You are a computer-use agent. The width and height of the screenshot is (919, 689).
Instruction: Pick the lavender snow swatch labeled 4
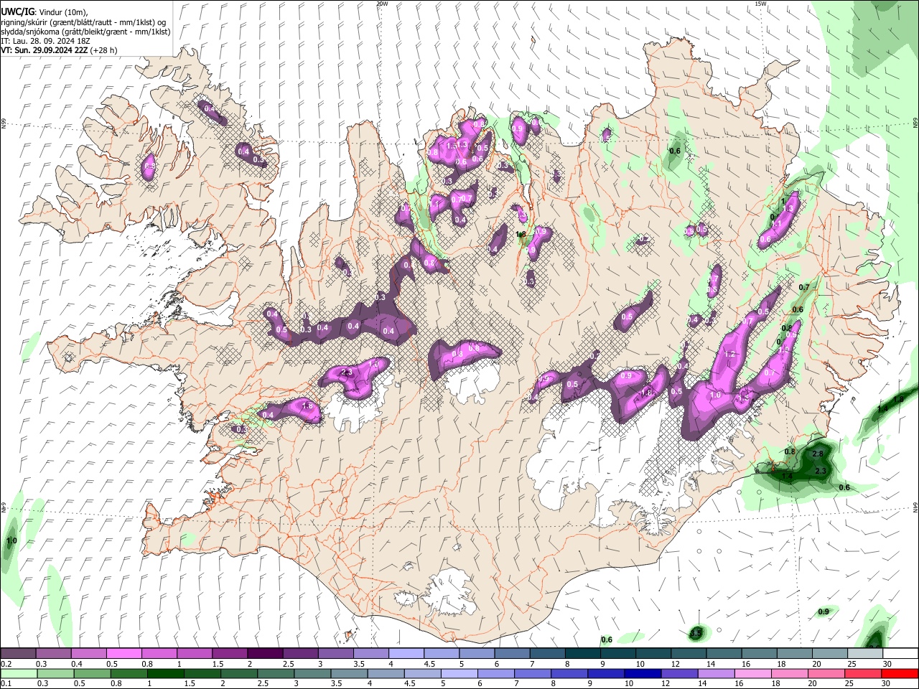coord(406,654)
